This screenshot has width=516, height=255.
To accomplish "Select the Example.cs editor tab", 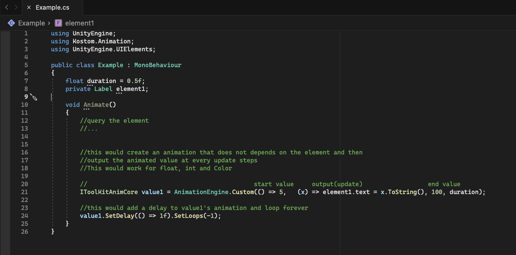I will click(x=52, y=8).
